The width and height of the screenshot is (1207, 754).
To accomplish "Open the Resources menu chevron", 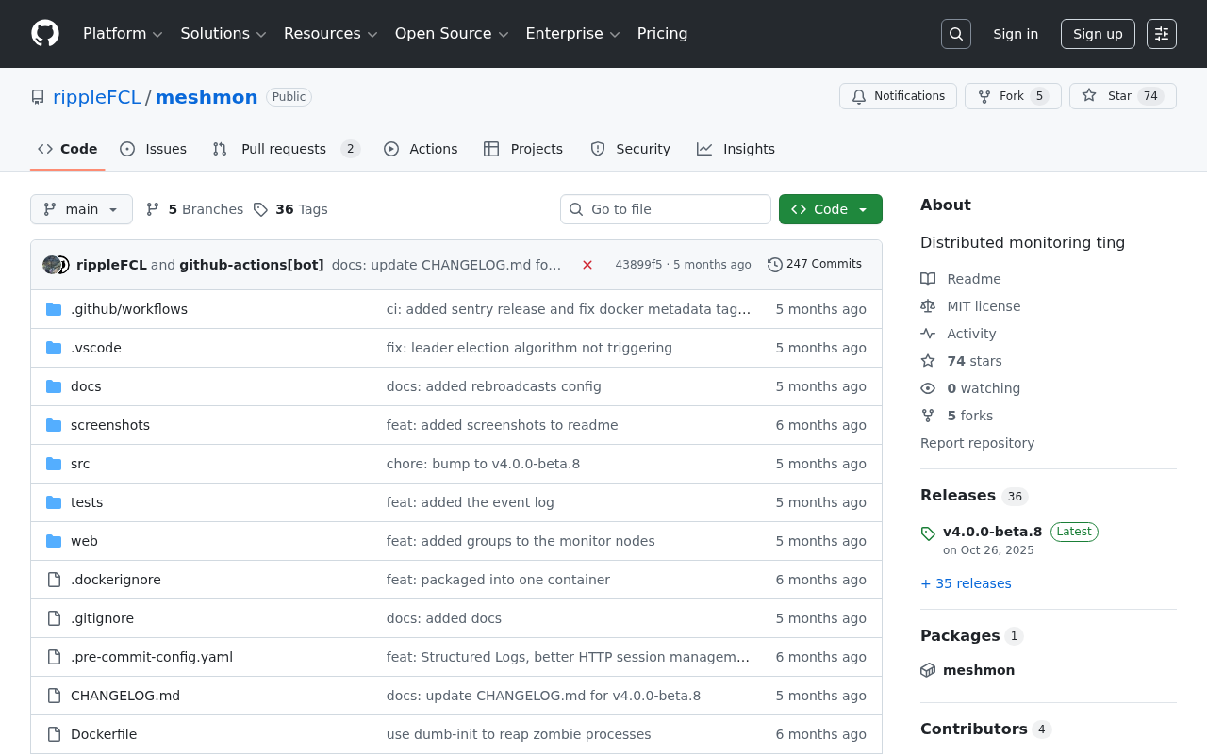I will tap(372, 34).
